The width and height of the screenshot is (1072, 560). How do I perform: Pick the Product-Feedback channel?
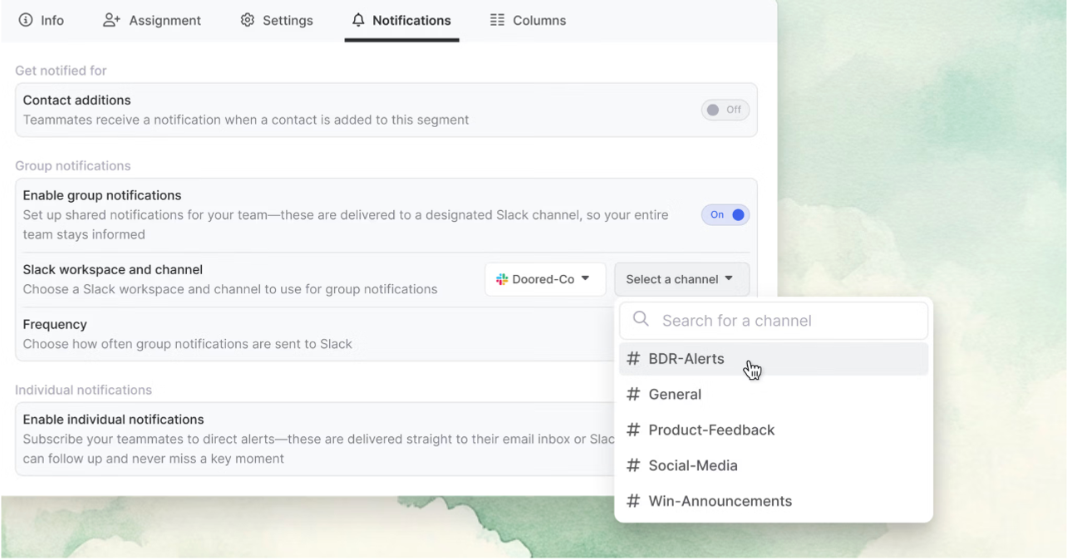coord(774,430)
